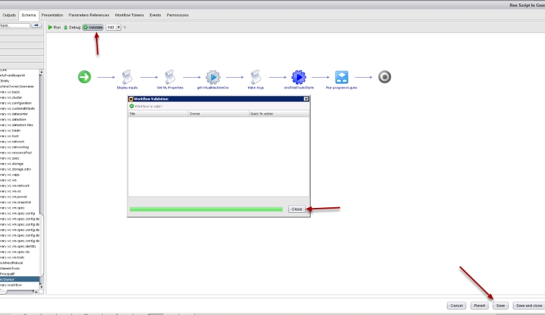Viewport: 545px width, 315px height.
Task: Click the getVirtualMachineOw action element
Action: (x=213, y=76)
